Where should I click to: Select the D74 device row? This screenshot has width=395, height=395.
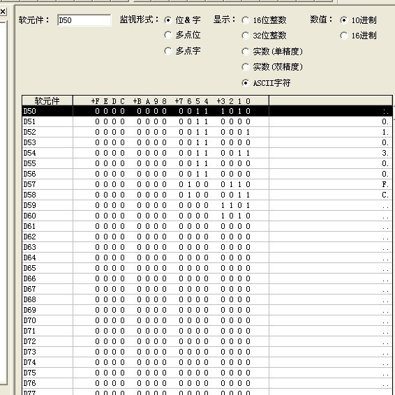(x=207, y=362)
